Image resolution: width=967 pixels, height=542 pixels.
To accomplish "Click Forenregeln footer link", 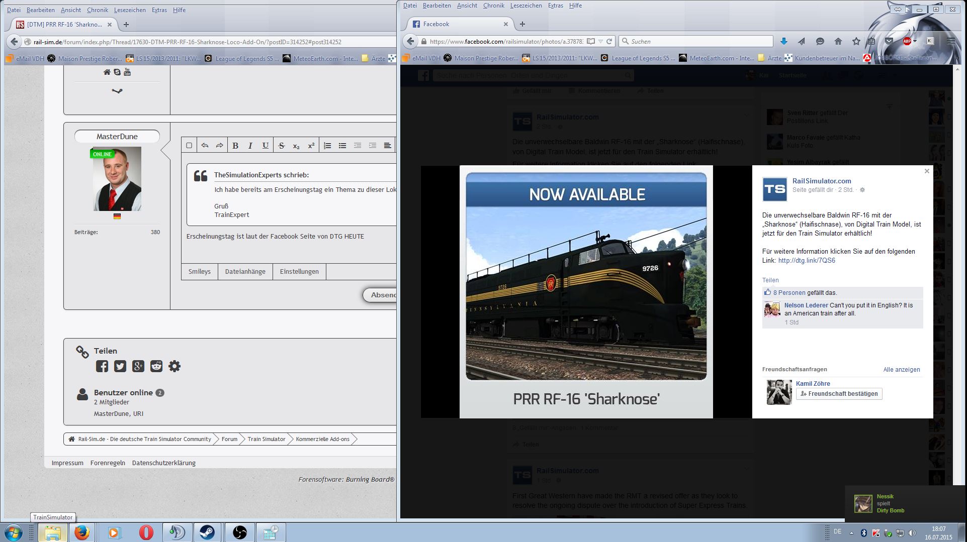I will click(x=108, y=463).
